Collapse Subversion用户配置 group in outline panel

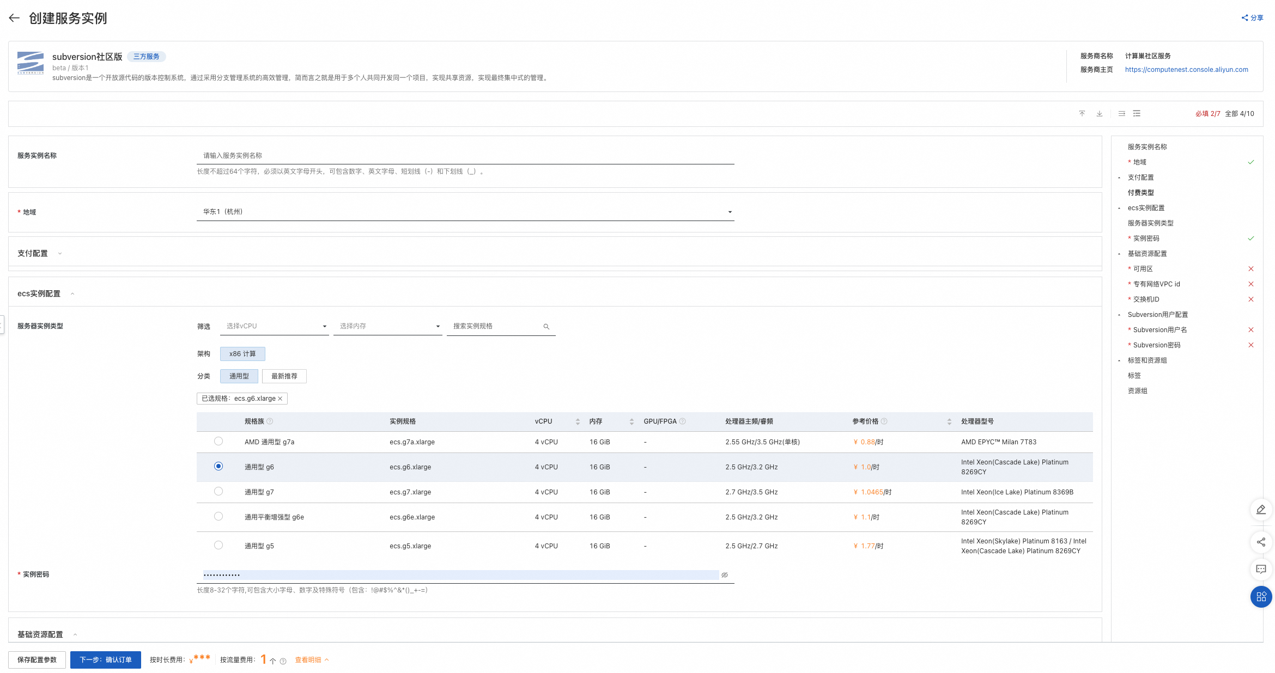pos(1119,315)
